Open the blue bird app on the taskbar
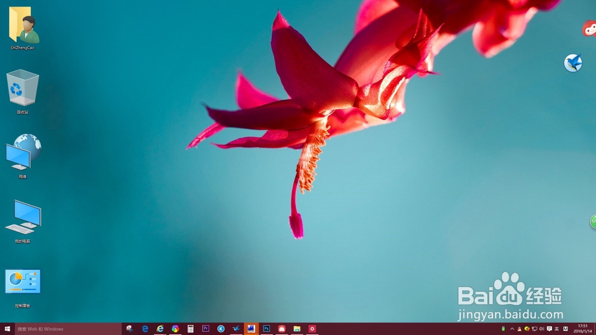 pyautogui.click(x=236, y=329)
